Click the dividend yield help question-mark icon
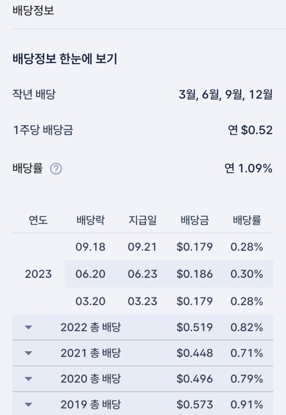286x415 pixels. click(56, 169)
